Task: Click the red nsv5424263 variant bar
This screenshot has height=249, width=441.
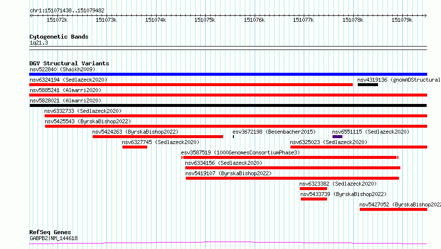Action: [158, 137]
